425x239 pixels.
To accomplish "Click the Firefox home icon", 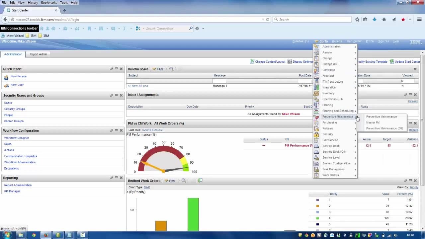I will [384, 20].
